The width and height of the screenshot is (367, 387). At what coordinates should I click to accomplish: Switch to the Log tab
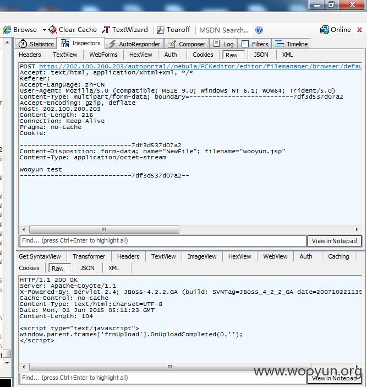click(x=223, y=44)
